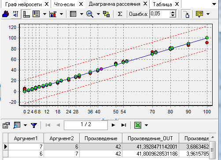The image size is (221, 160).
Task: Click the chart zoom magnifier icon
Action: 90,14
